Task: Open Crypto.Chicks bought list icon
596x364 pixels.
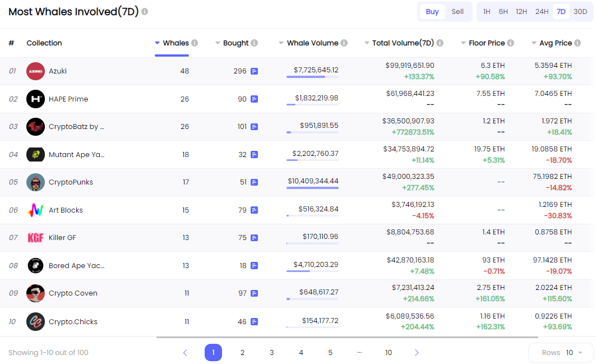Action: point(255,322)
